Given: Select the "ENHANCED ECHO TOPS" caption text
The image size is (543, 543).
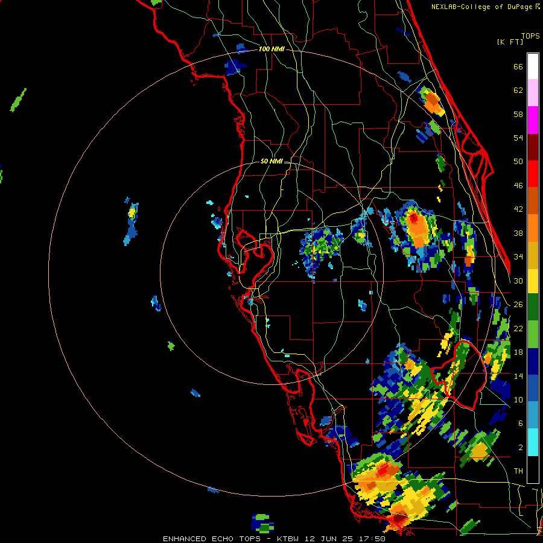Looking at the screenshot, I should pos(212,539).
